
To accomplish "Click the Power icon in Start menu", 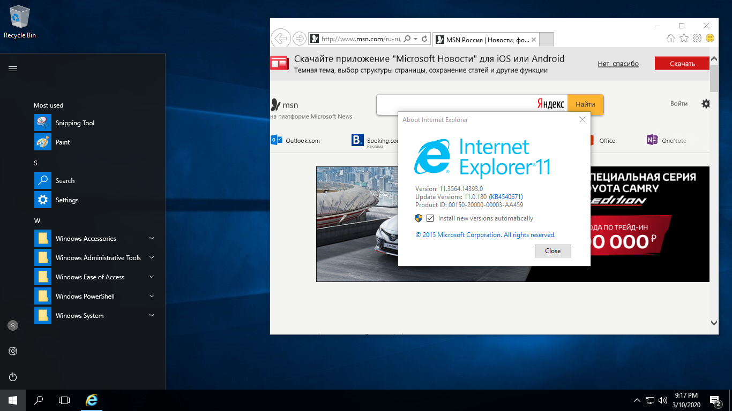I will [13, 377].
